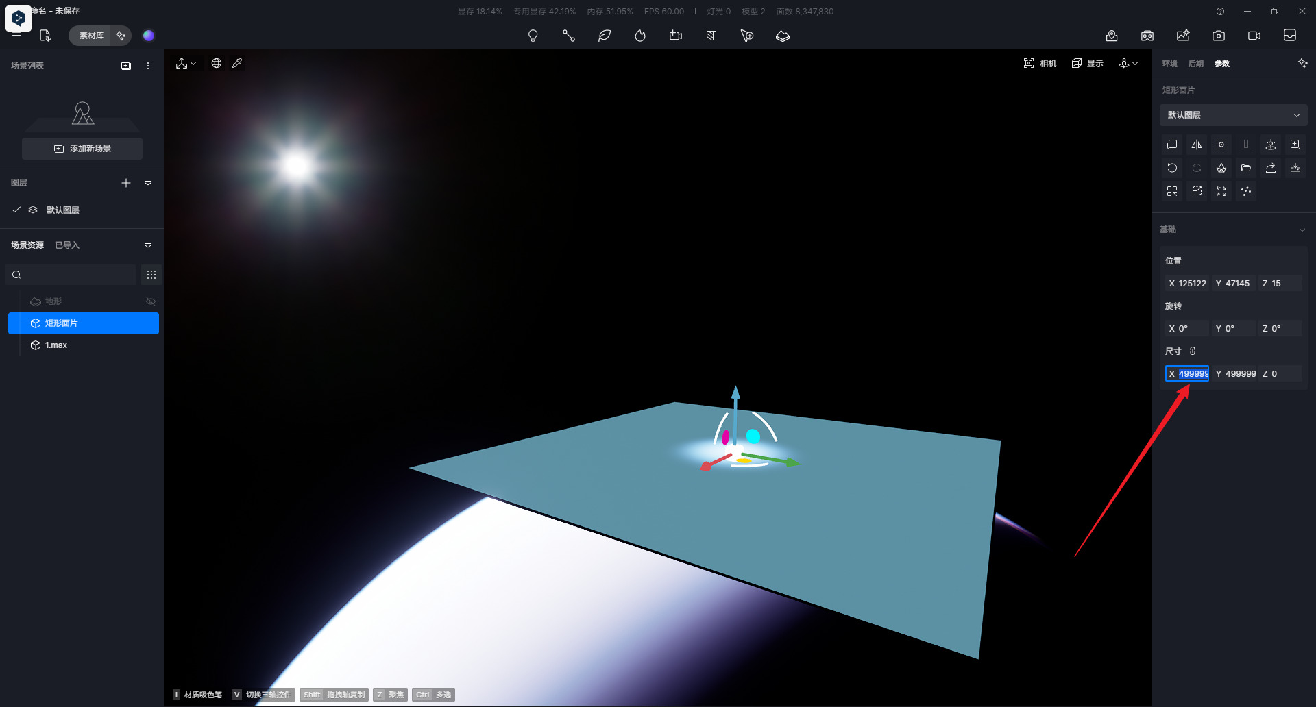Click the screenshot camera icon at top right
Image resolution: width=1316 pixels, height=707 pixels.
(1218, 36)
